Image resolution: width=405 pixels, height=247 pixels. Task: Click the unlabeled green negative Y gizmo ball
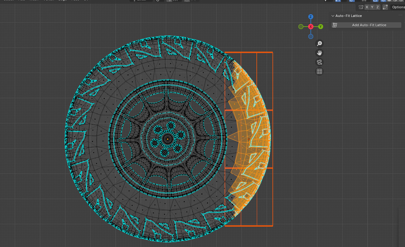301,27
